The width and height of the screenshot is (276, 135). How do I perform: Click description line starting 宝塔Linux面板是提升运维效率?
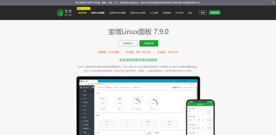[x=138, y=67]
